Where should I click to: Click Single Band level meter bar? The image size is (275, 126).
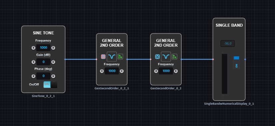point(224,74)
